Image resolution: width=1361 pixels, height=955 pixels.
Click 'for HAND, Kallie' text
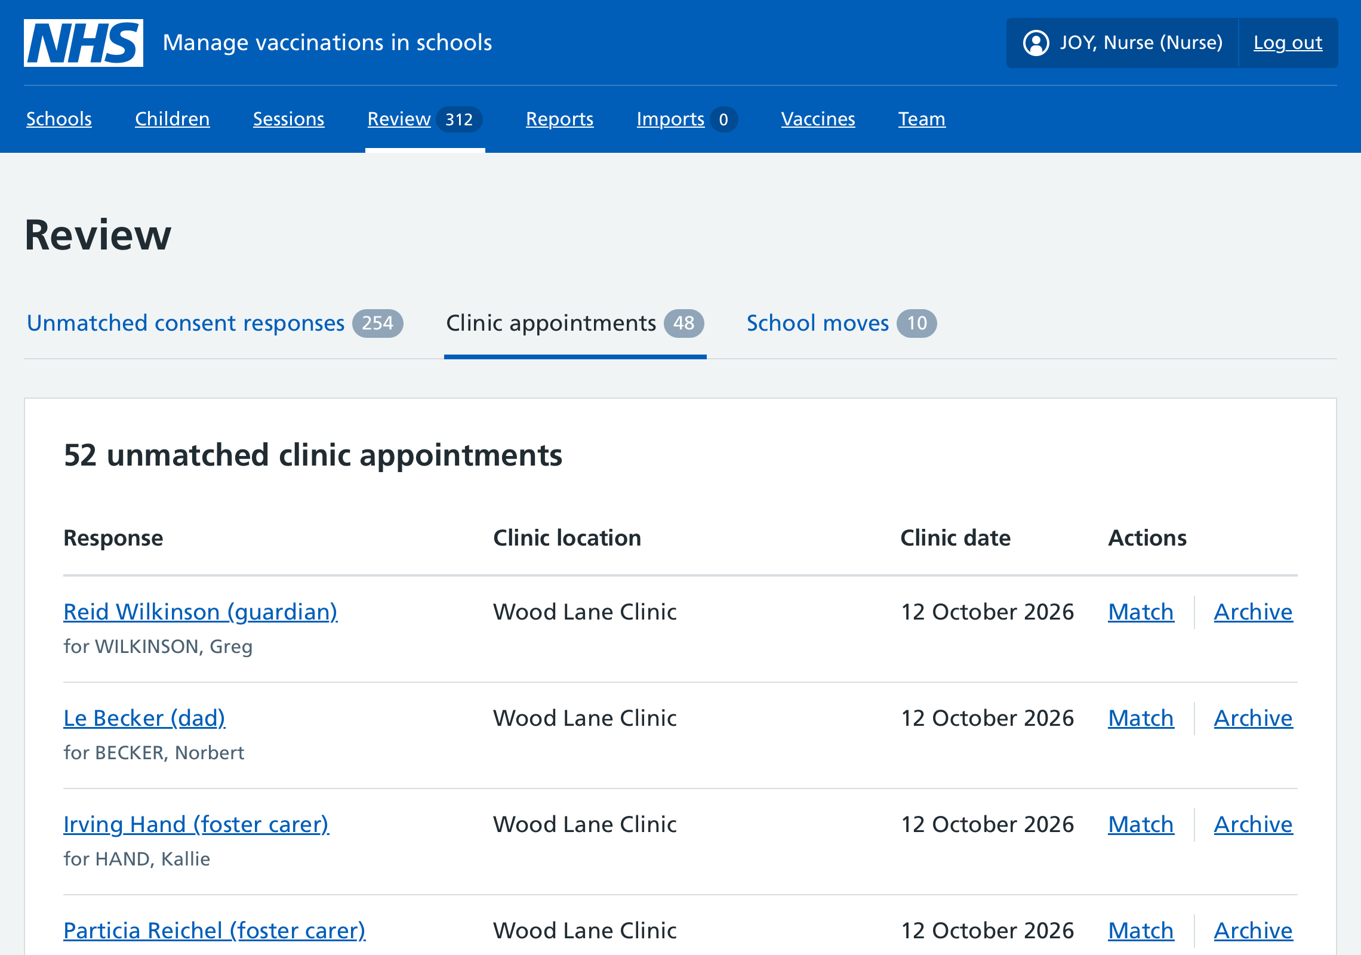point(137,859)
